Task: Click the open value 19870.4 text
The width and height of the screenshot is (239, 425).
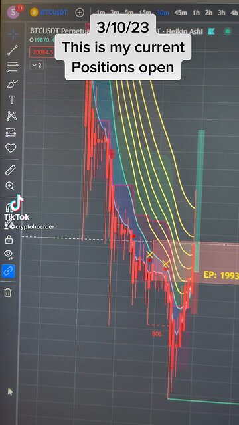Action: 42,40
